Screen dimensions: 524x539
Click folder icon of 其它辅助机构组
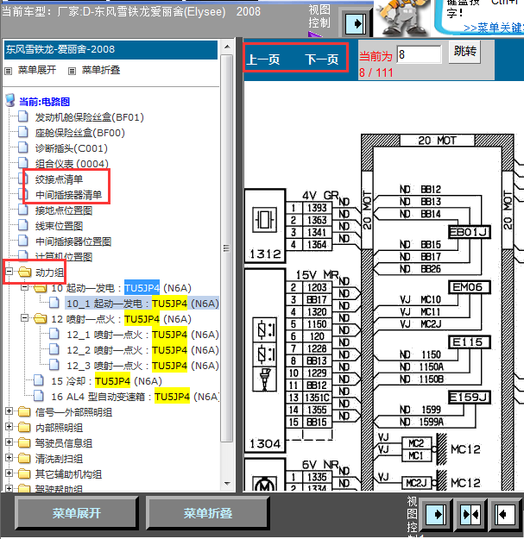(x=24, y=473)
